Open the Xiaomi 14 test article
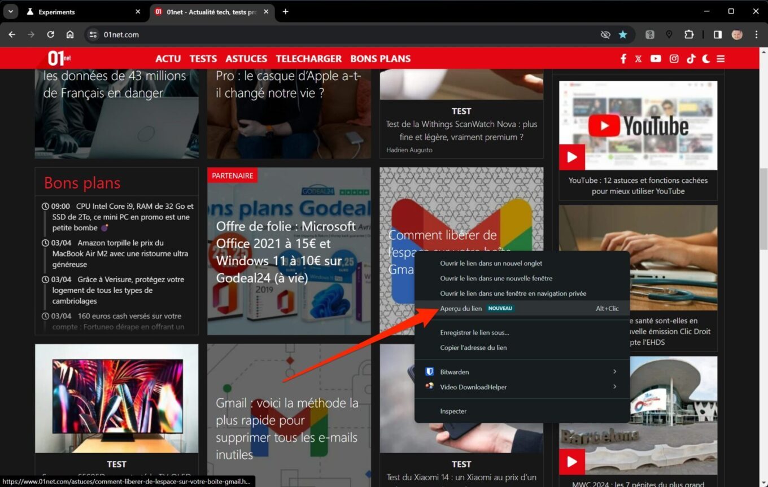Viewport: 768px width, 487px height. [461, 477]
